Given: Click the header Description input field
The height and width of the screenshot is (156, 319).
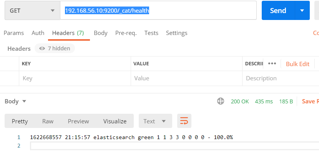Looking at the screenshot, I should pyautogui.click(x=281, y=78).
